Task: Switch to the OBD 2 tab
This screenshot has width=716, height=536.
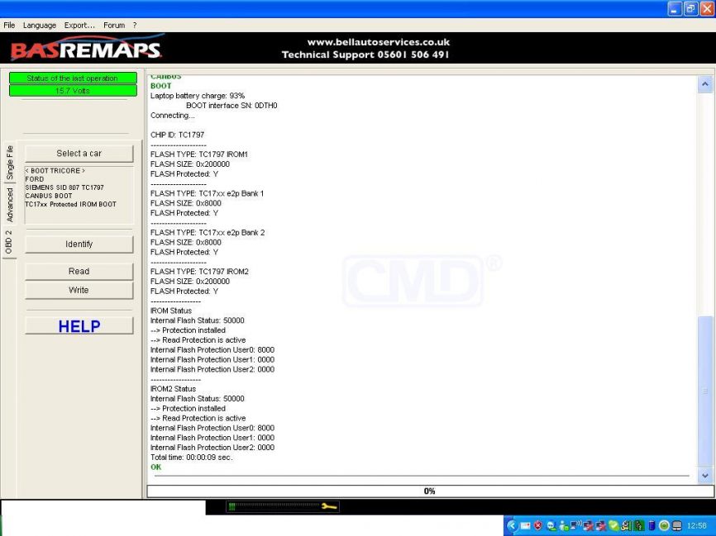Action: click(8, 242)
